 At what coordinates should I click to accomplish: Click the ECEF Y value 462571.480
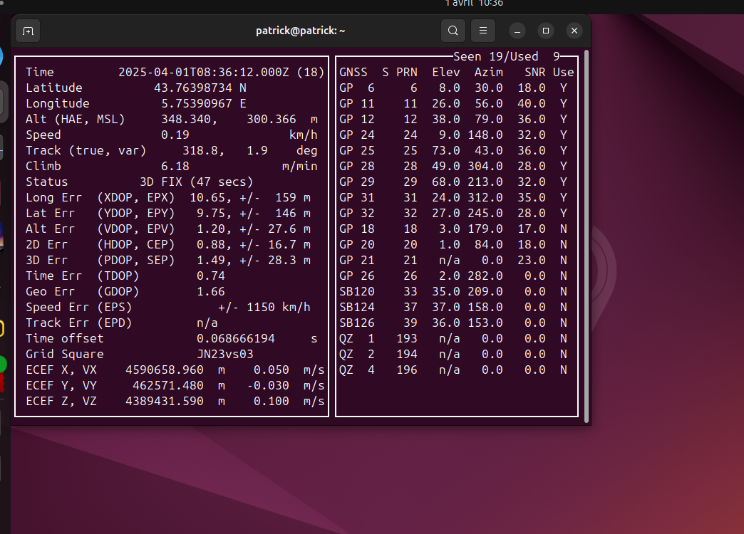168,385
